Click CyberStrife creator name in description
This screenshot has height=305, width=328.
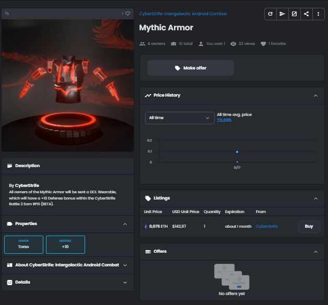click(x=27, y=185)
